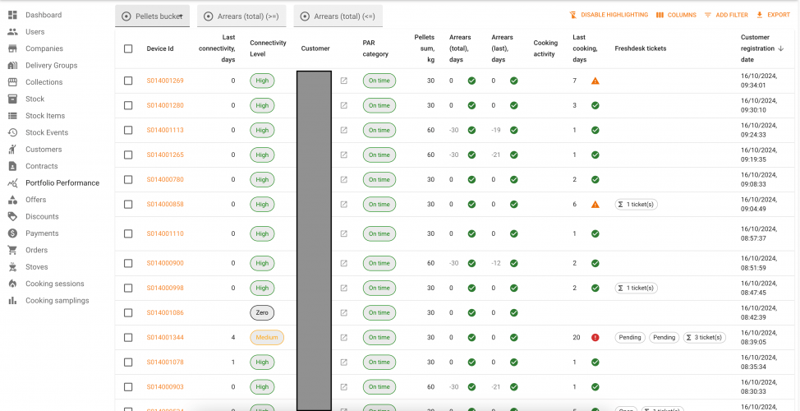Click the red alert icon for S014001344
This screenshot has width=800, height=411.
pos(595,337)
